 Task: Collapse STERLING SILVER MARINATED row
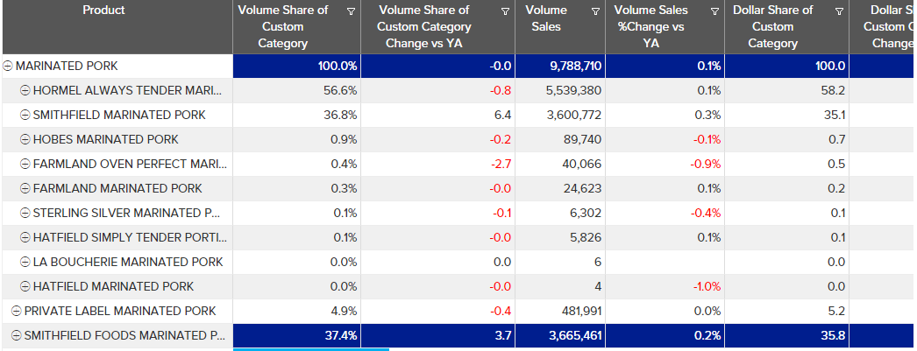tap(25, 214)
